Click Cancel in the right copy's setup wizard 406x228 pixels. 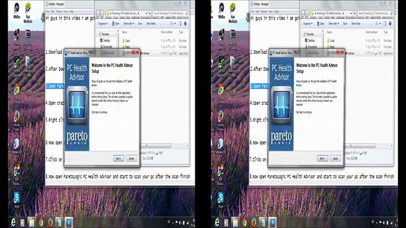point(336,158)
